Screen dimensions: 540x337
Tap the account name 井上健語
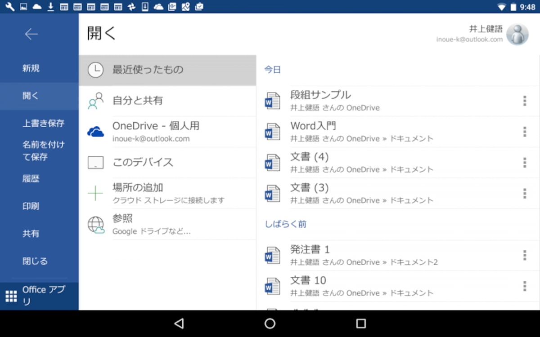click(x=486, y=29)
